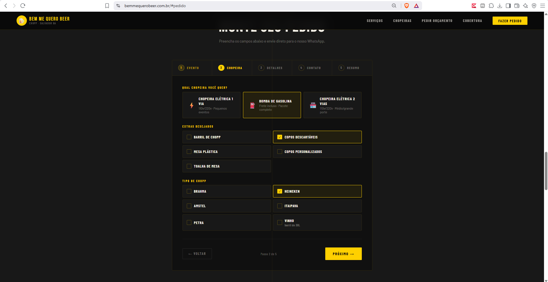This screenshot has width=548, height=282.
Task: Tick the Copos Personalizados option
Action: coord(317,152)
